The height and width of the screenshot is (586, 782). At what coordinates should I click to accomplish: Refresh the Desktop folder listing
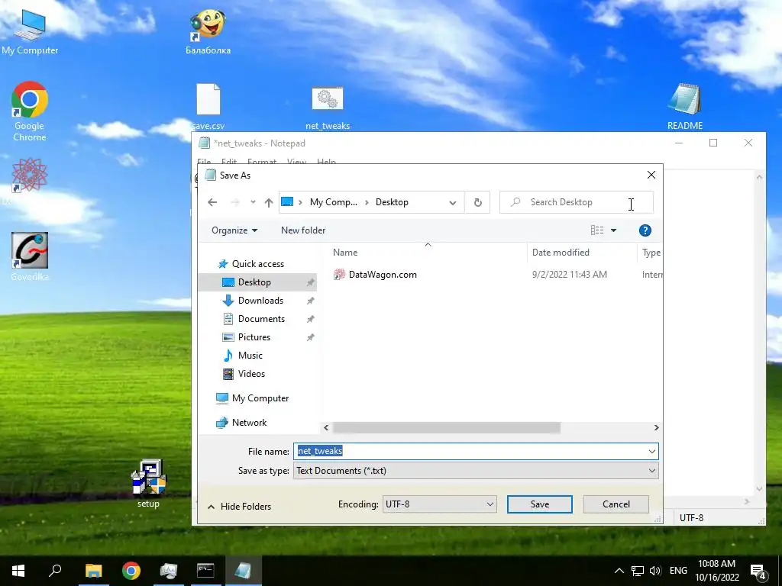(478, 202)
